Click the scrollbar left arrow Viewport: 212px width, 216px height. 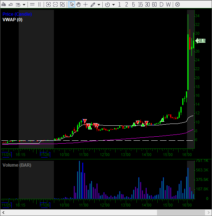coord(3,213)
